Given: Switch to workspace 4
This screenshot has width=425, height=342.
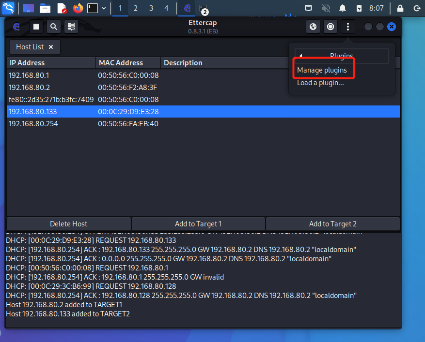Looking at the screenshot, I should [x=166, y=8].
